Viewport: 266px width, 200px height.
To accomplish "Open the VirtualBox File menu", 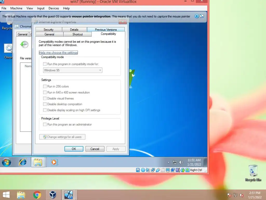I will (x=4, y=8).
